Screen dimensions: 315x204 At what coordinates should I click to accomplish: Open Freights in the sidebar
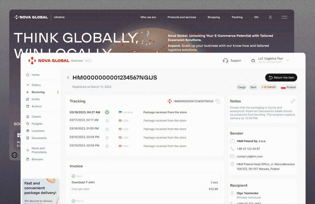(x=37, y=124)
